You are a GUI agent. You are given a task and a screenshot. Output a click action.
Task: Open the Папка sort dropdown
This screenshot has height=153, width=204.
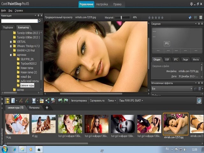(112, 101)
